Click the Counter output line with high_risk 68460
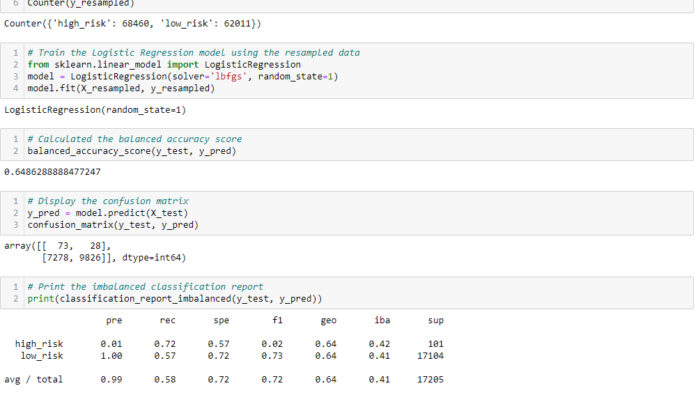The image size is (698, 395). coord(132,24)
